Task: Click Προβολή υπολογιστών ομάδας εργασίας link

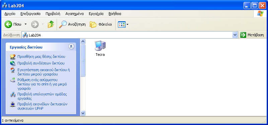Action: tap(42, 96)
